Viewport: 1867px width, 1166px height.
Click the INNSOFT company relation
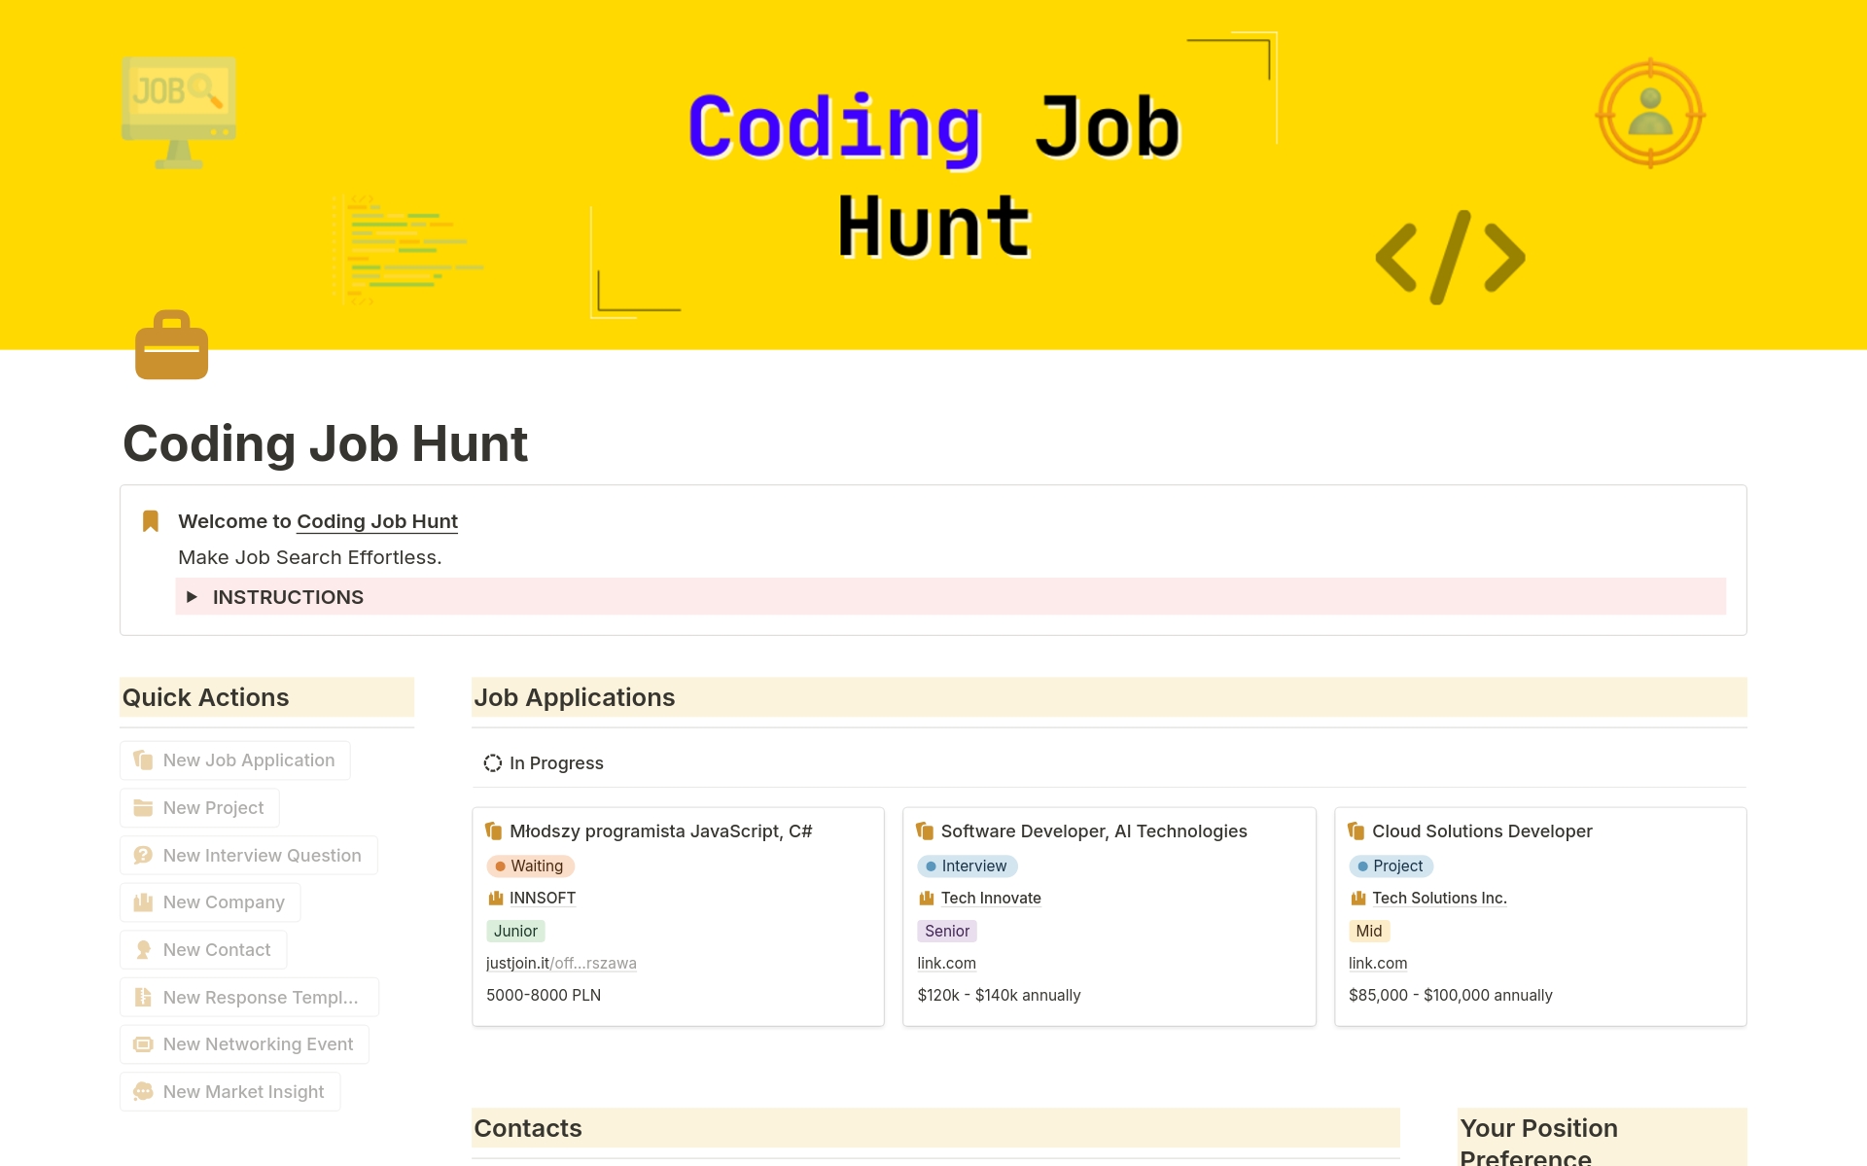tap(542, 898)
